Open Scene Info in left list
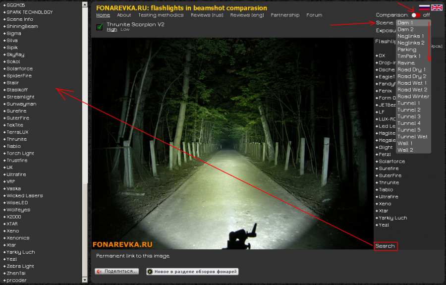The height and width of the screenshot is (285, 446). pyautogui.click(x=18, y=19)
